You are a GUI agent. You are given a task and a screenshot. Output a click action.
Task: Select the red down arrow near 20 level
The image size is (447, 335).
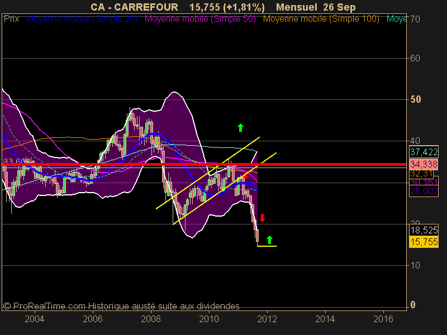coord(262,218)
